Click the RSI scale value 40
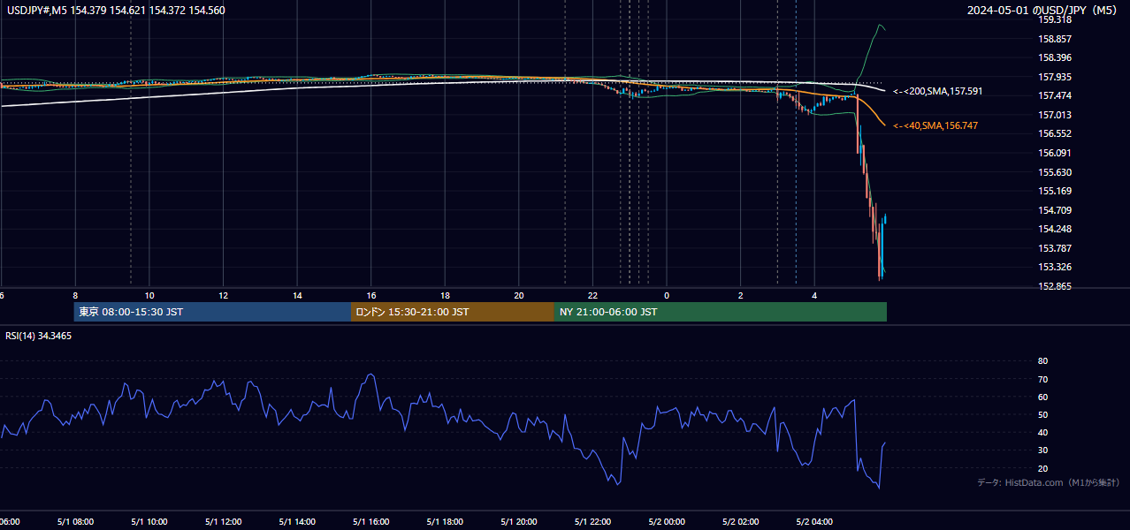 (x=1043, y=432)
